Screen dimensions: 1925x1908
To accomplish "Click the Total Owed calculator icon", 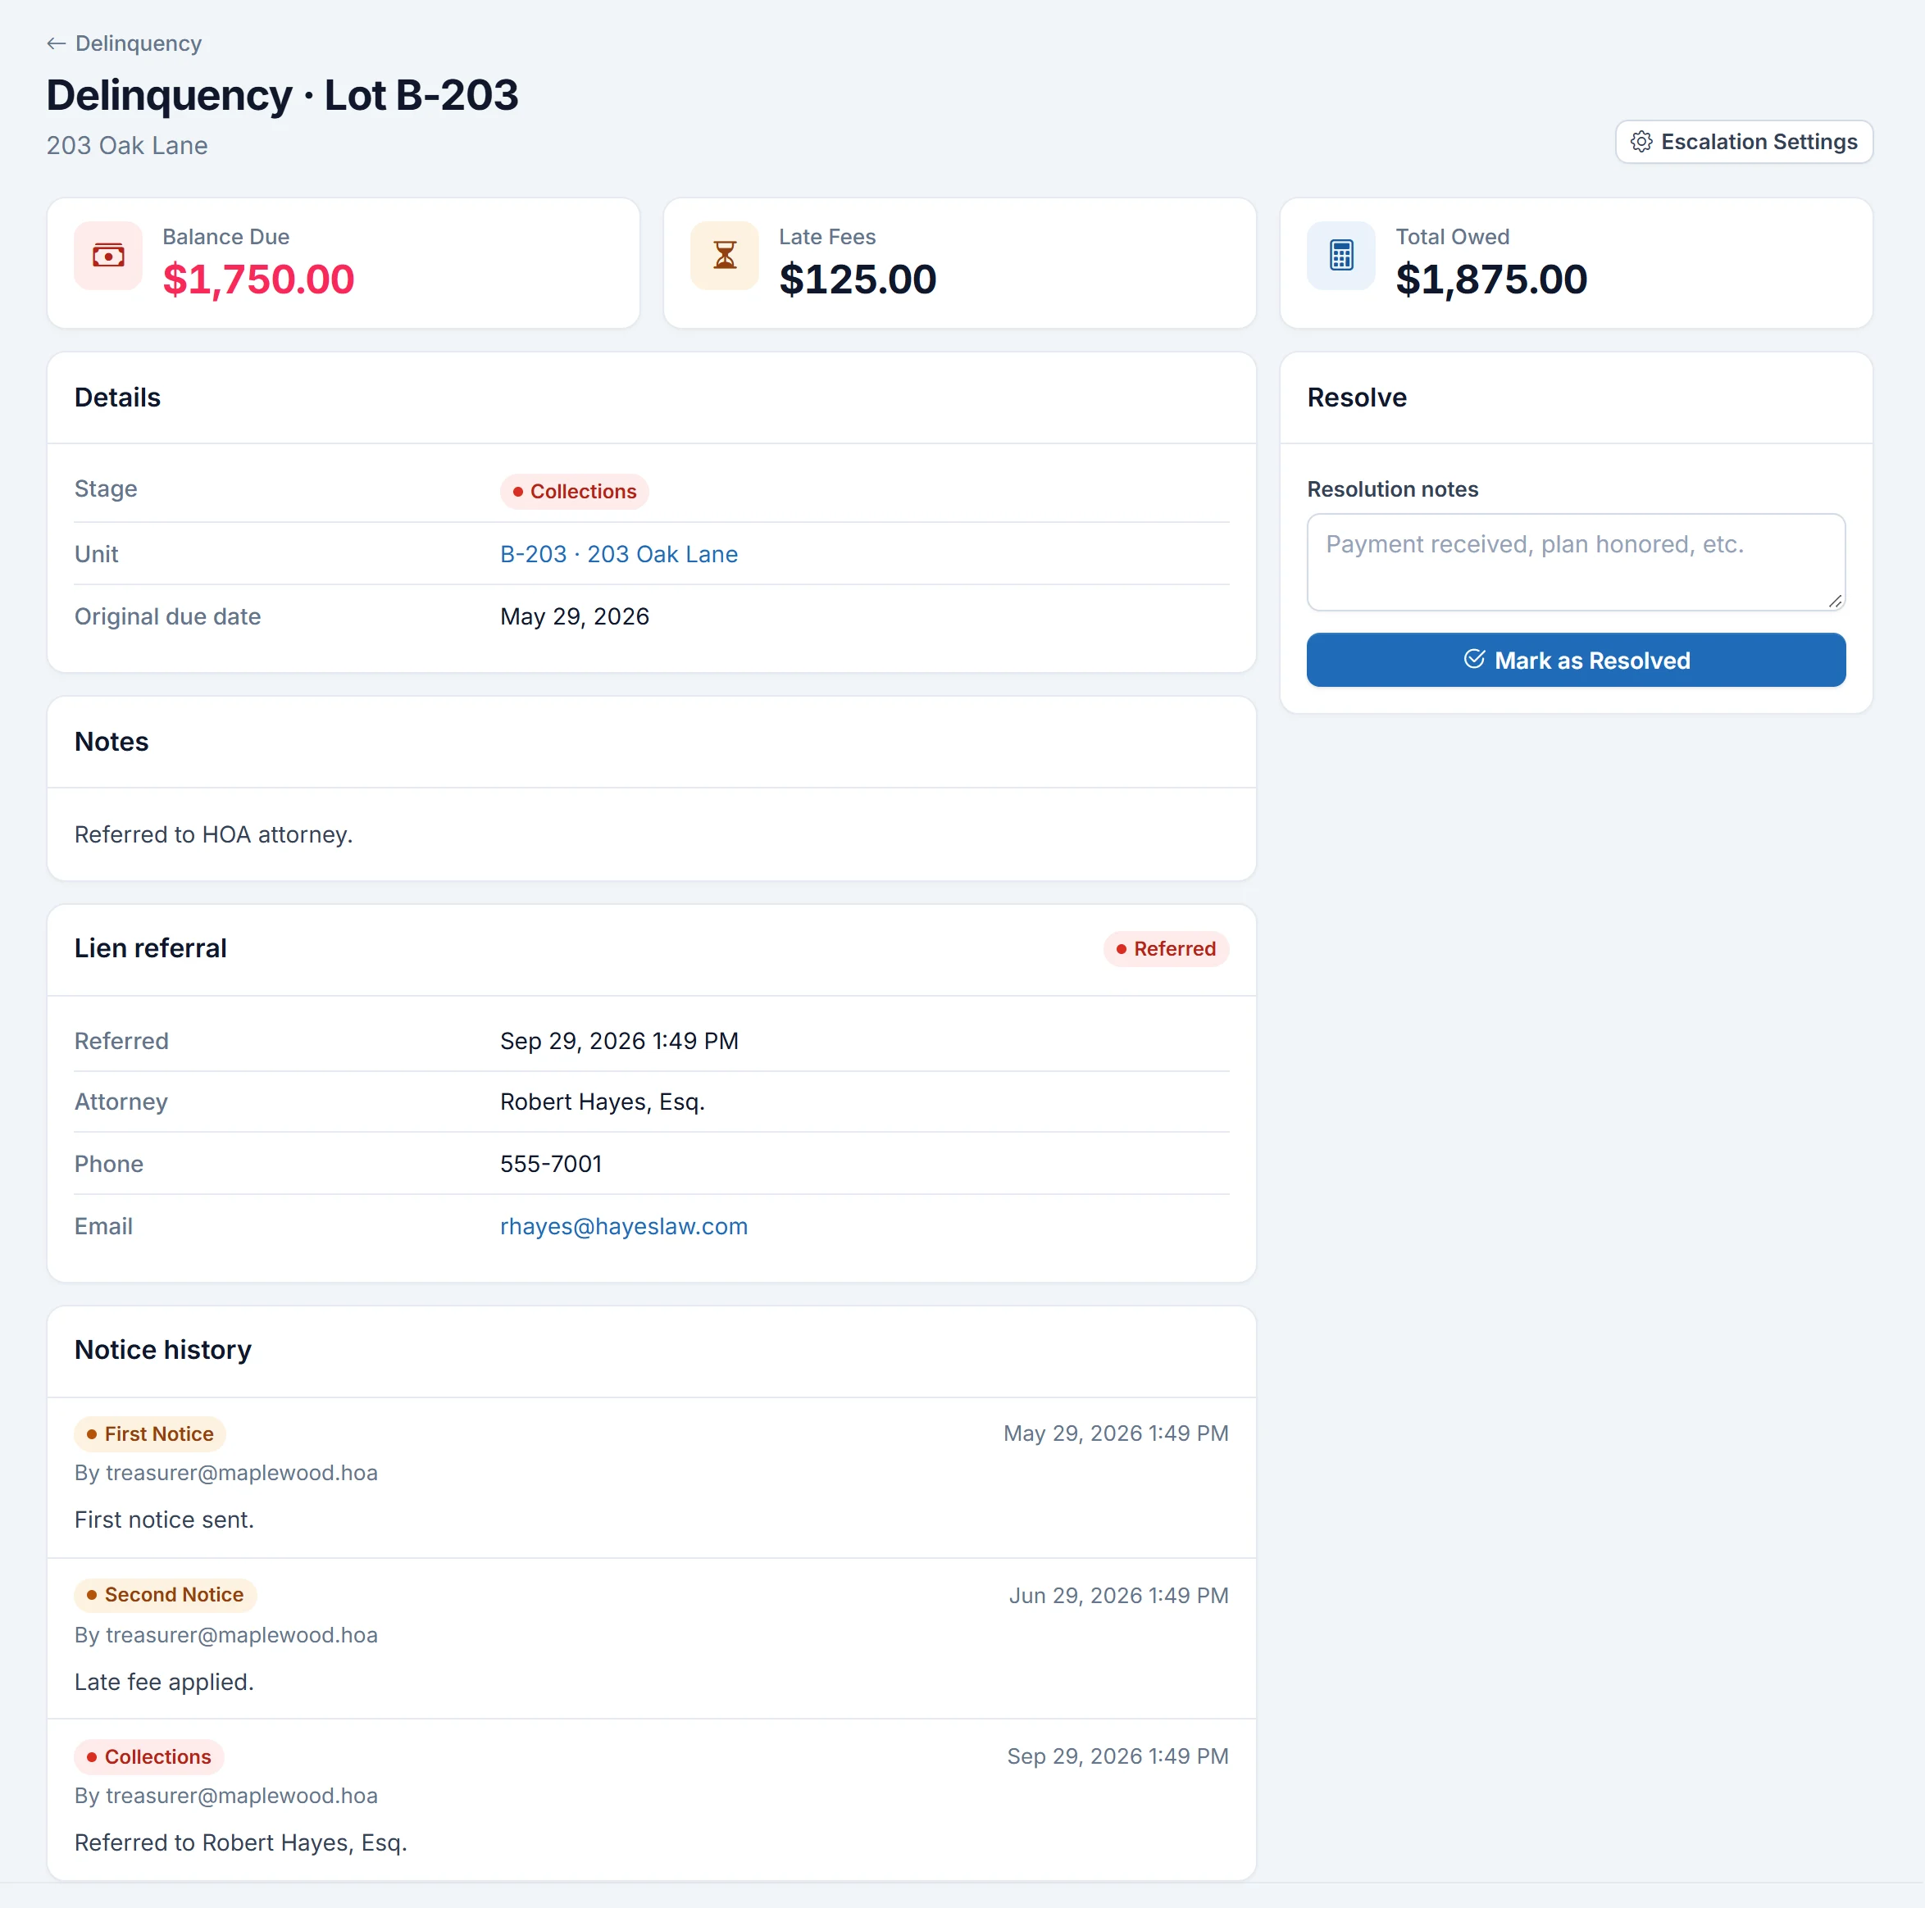I will coord(1341,256).
